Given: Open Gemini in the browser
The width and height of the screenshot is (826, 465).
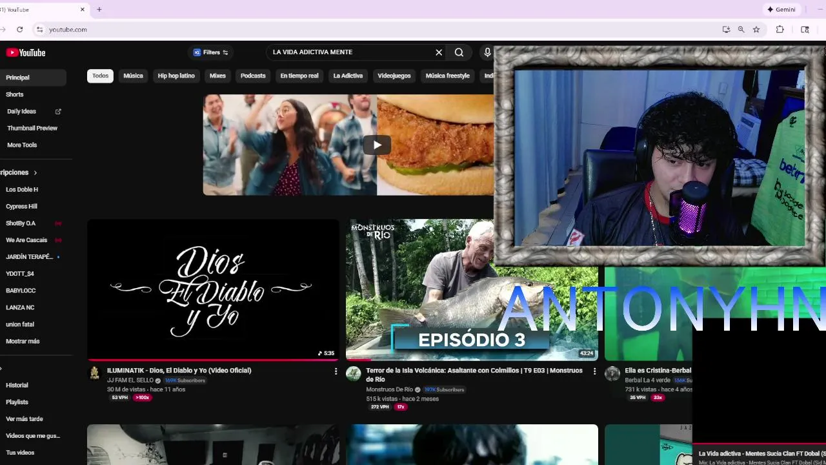Looking at the screenshot, I should [781, 9].
